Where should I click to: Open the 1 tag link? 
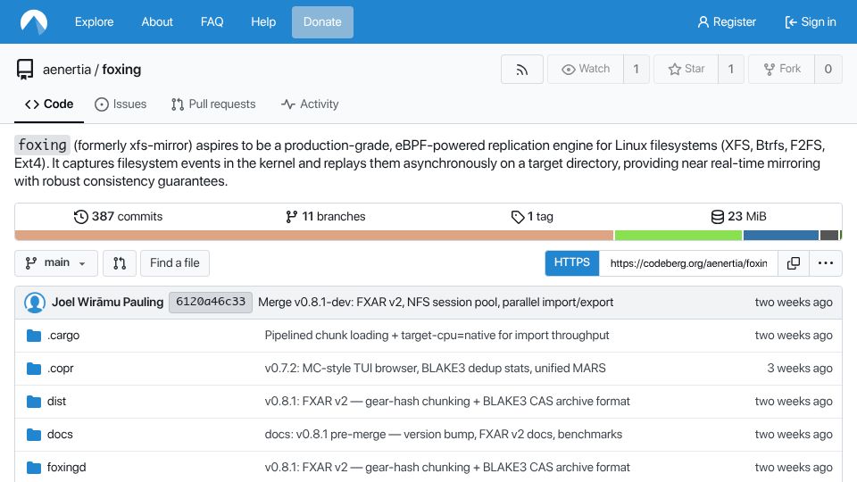(x=532, y=217)
